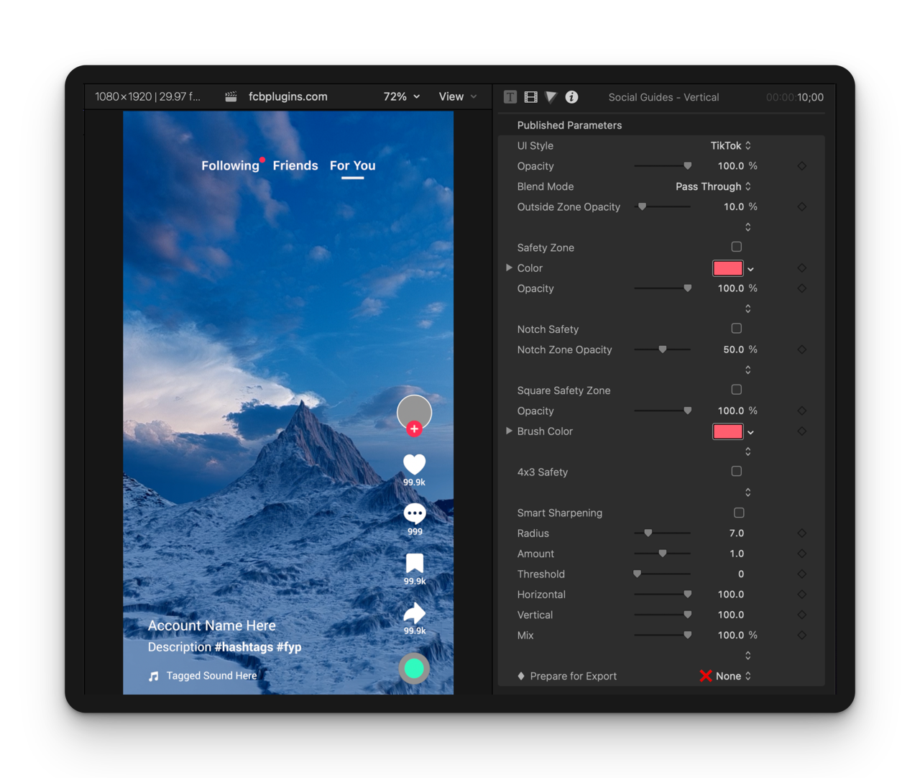Click the Brush Color red swatch
Screen dimensions: 920x778
tap(727, 431)
